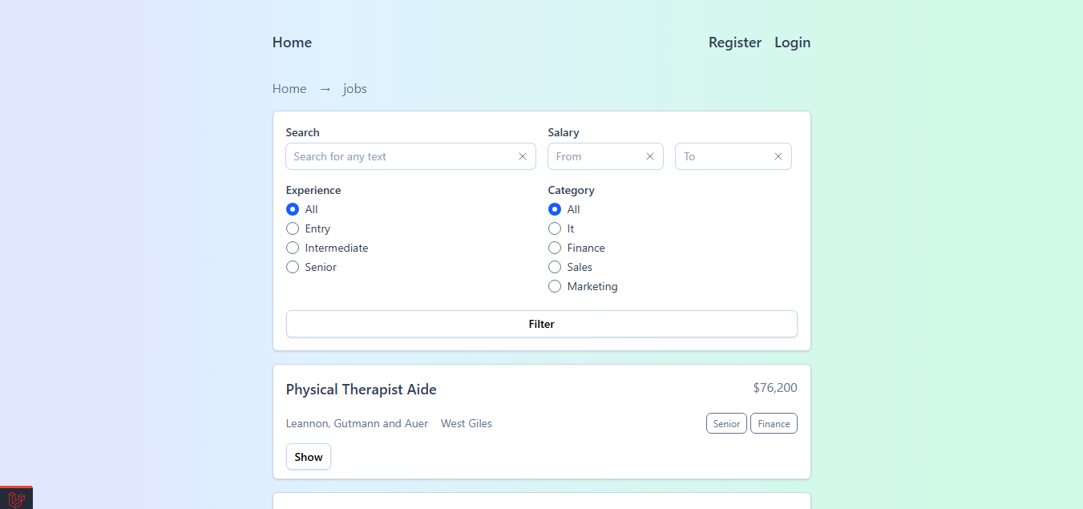Go to the Login page

click(792, 42)
